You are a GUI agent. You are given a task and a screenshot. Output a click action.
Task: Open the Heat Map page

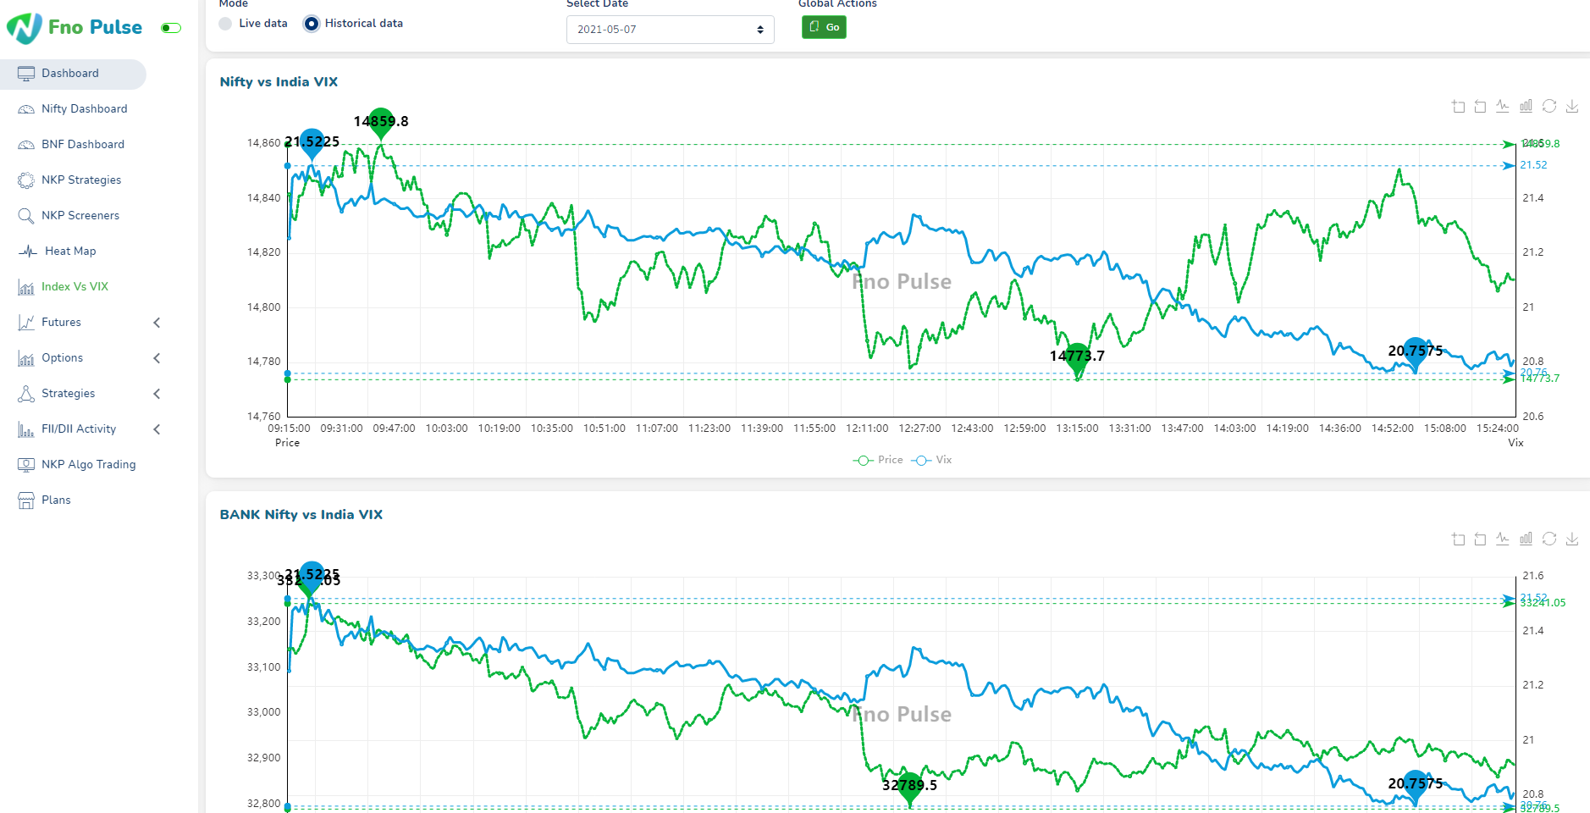pos(70,252)
